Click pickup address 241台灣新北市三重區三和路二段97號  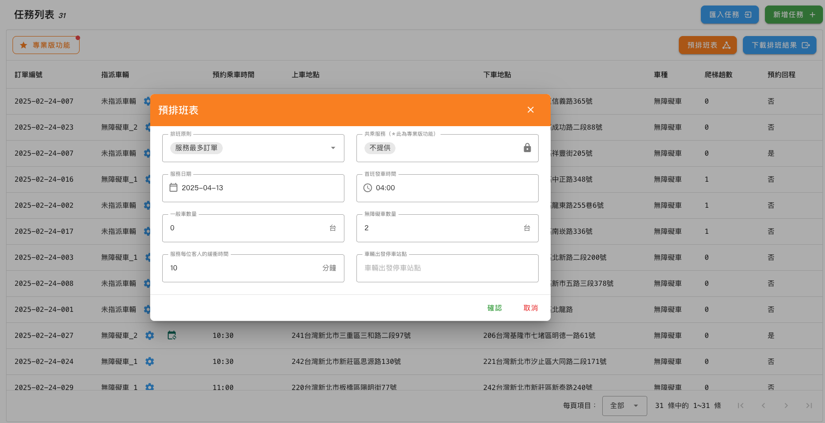351,335
